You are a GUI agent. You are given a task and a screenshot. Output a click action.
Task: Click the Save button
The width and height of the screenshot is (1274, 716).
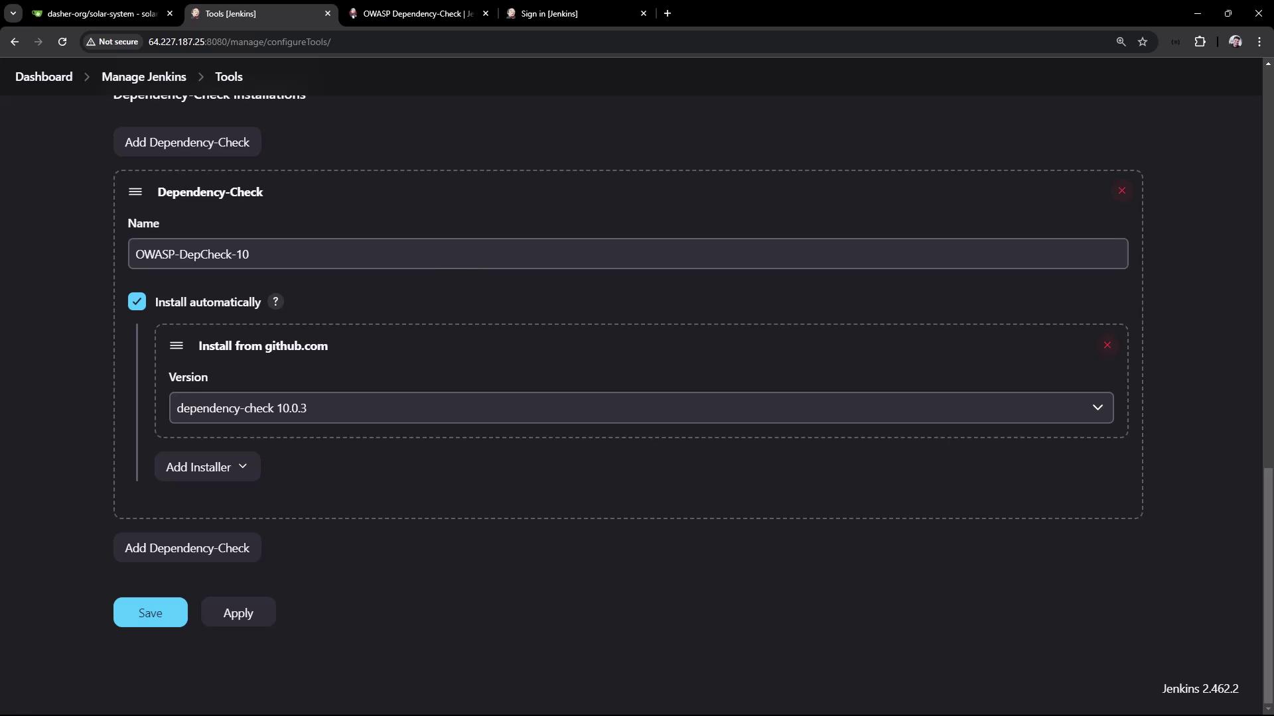click(150, 613)
